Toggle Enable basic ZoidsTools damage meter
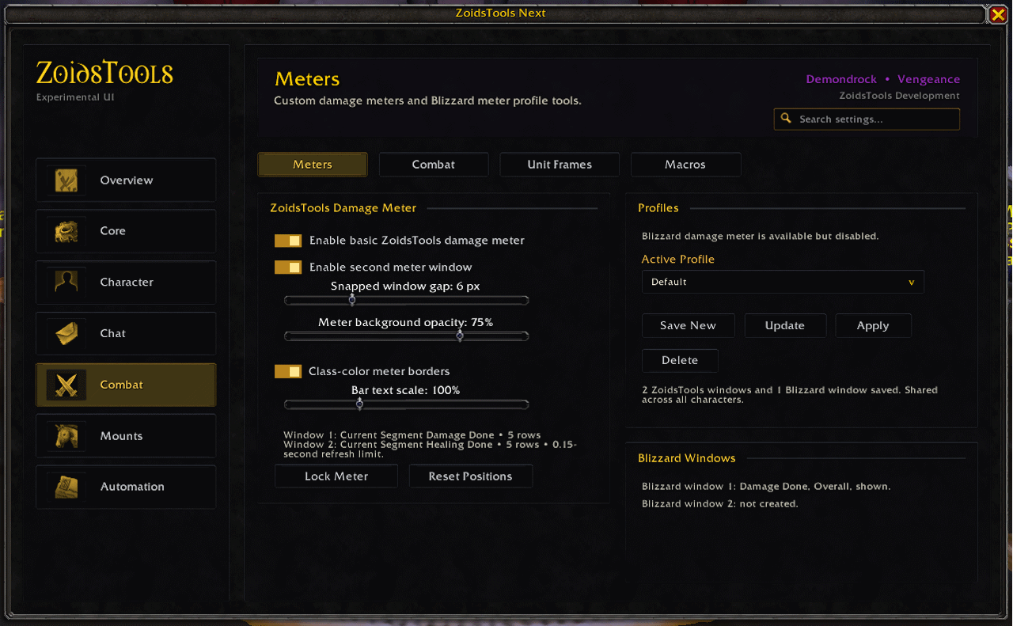1013x626 pixels. pyautogui.click(x=288, y=241)
